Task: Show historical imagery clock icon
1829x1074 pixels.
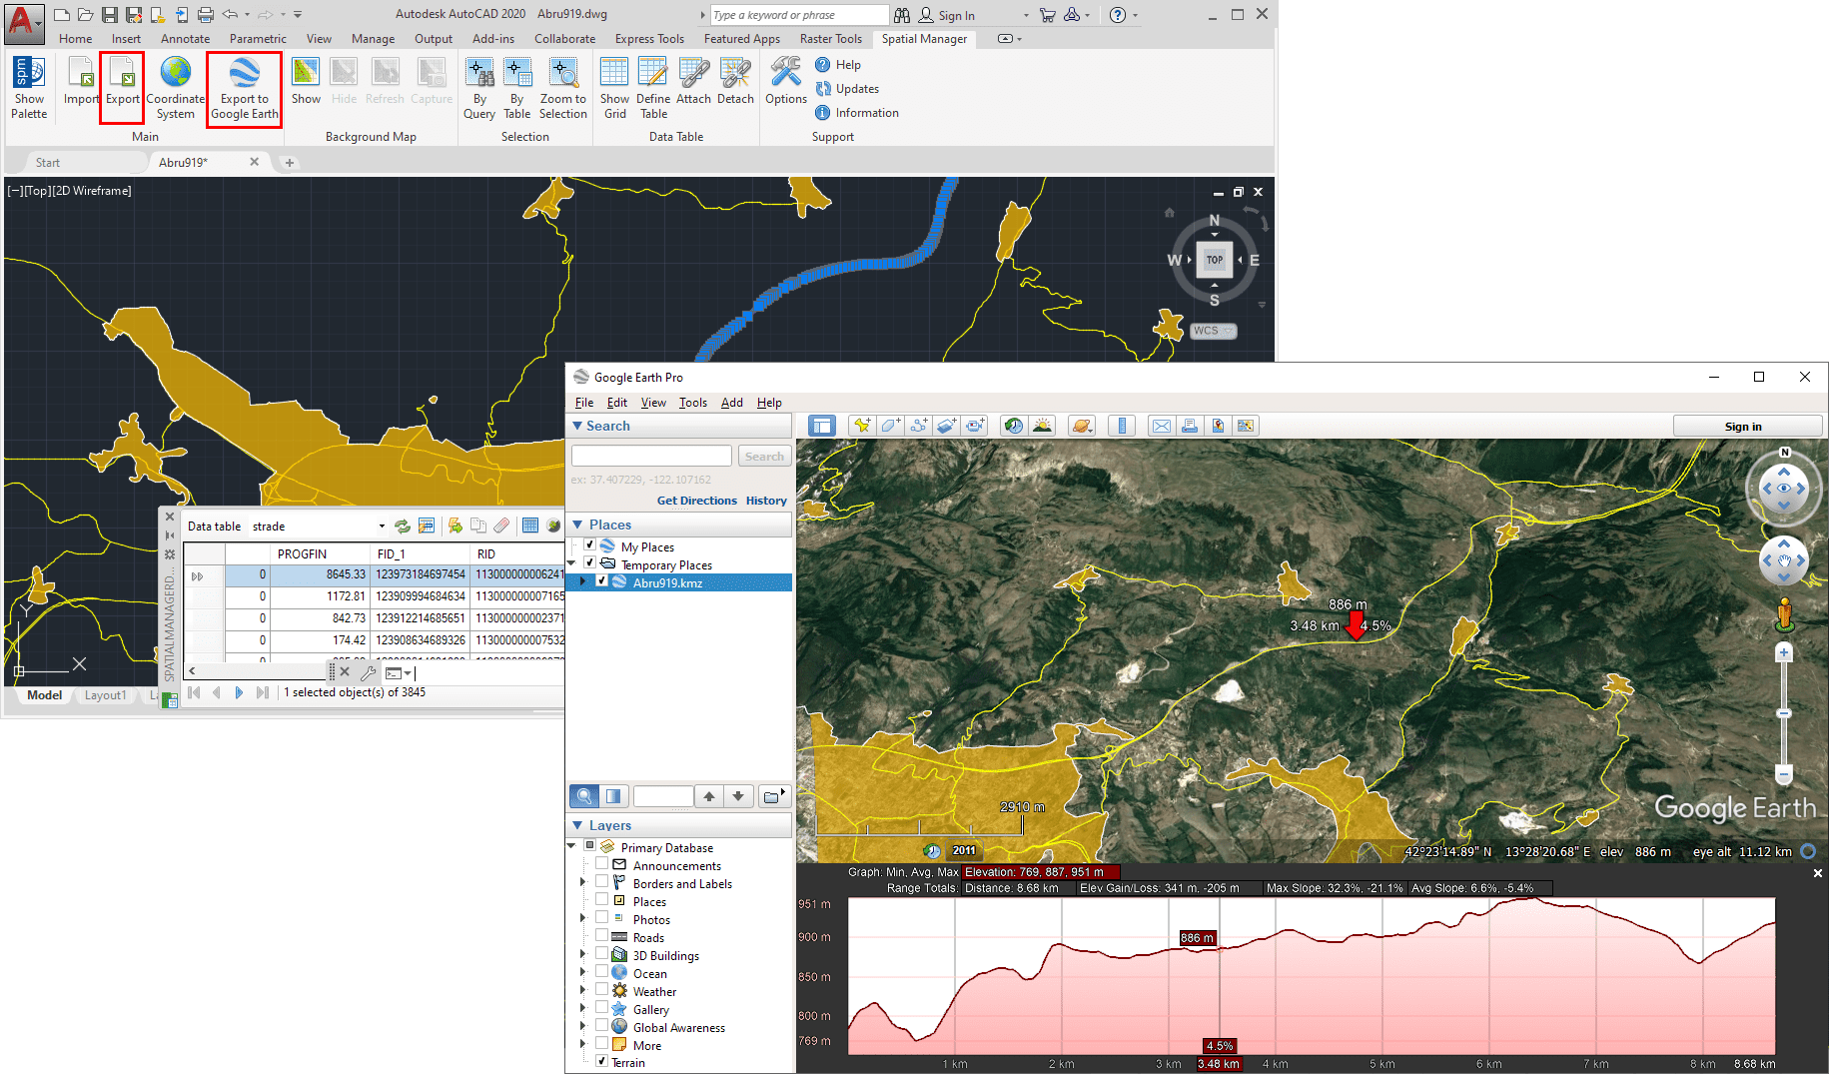Action: (x=1014, y=426)
